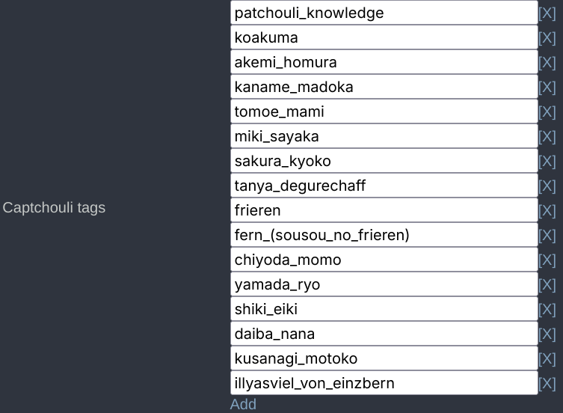The width and height of the screenshot is (563, 413).
Task: Delete the kusanagi_motoko tag
Action: point(547,359)
